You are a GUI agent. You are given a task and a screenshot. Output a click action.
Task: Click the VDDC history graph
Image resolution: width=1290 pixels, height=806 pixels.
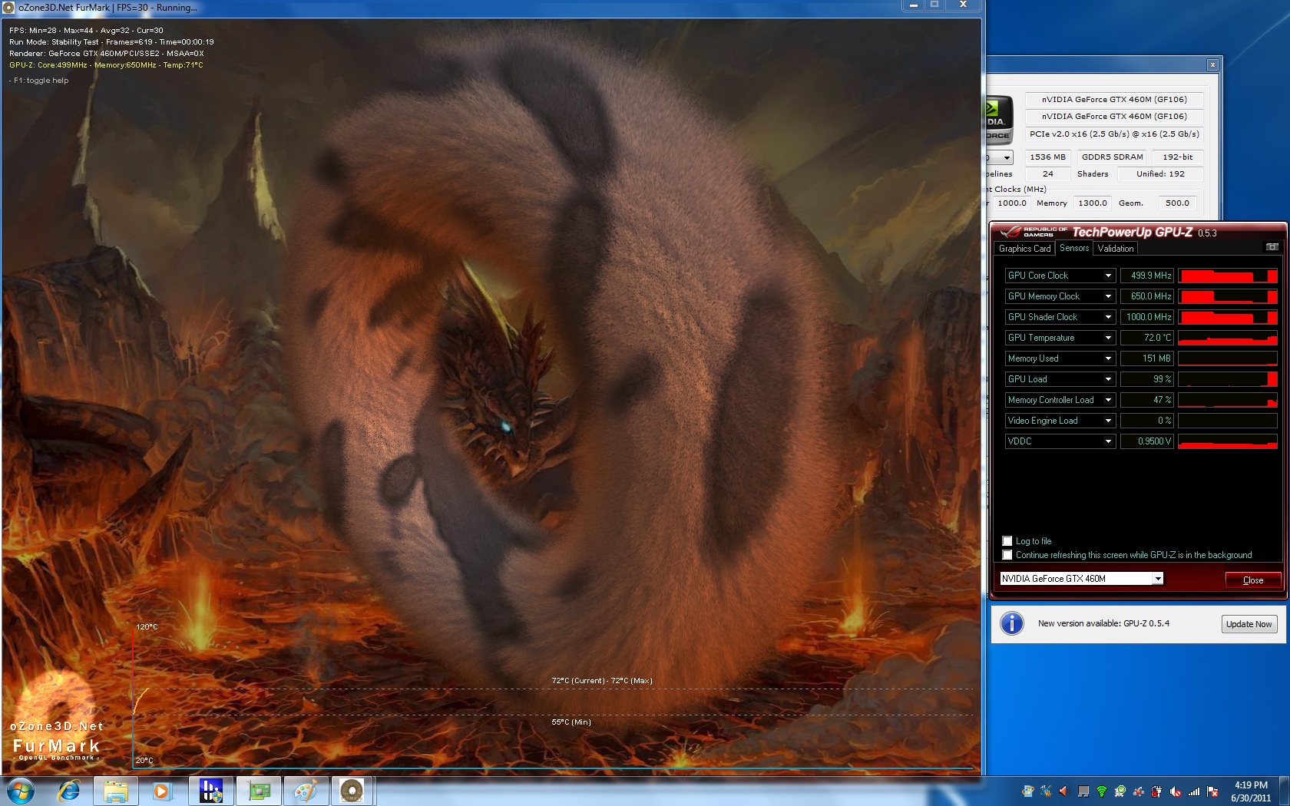pos(1227,441)
